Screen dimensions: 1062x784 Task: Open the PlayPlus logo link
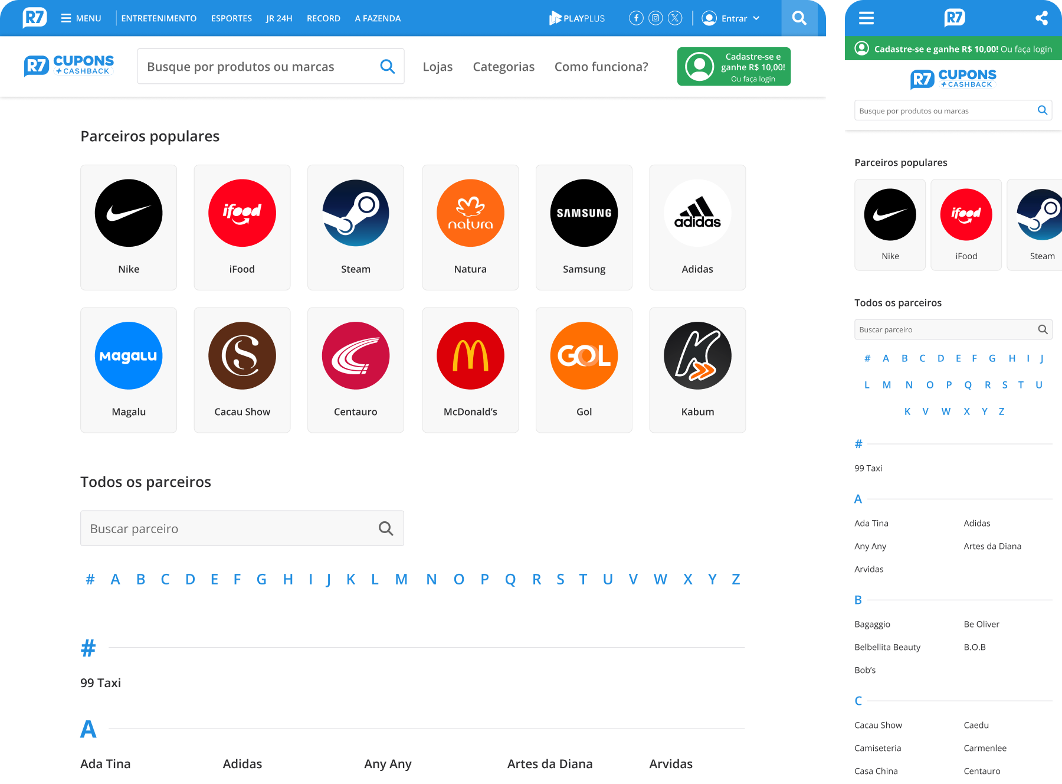[577, 18]
